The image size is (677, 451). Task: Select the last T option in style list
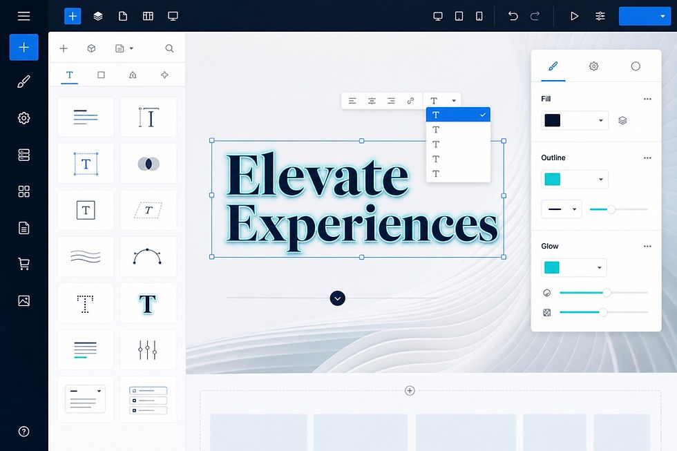458,173
